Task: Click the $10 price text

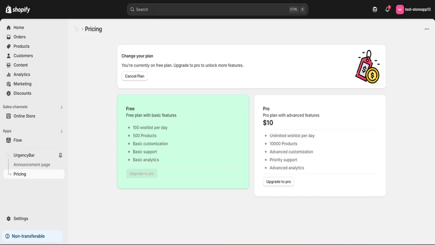Action: click(268, 123)
